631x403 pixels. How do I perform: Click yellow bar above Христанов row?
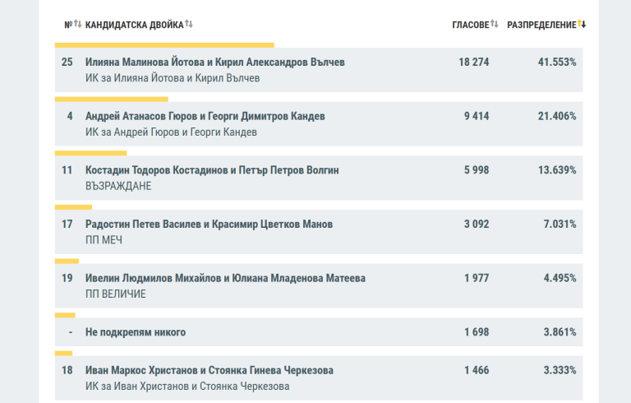pyautogui.click(x=63, y=354)
